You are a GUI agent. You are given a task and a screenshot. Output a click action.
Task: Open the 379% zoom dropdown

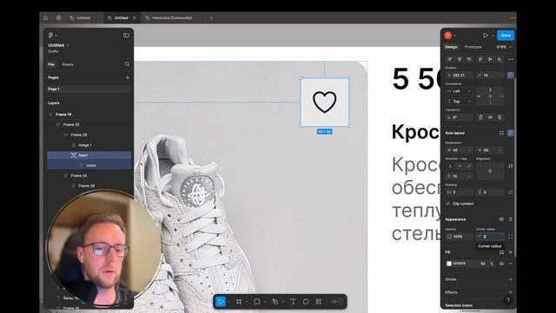click(x=504, y=47)
